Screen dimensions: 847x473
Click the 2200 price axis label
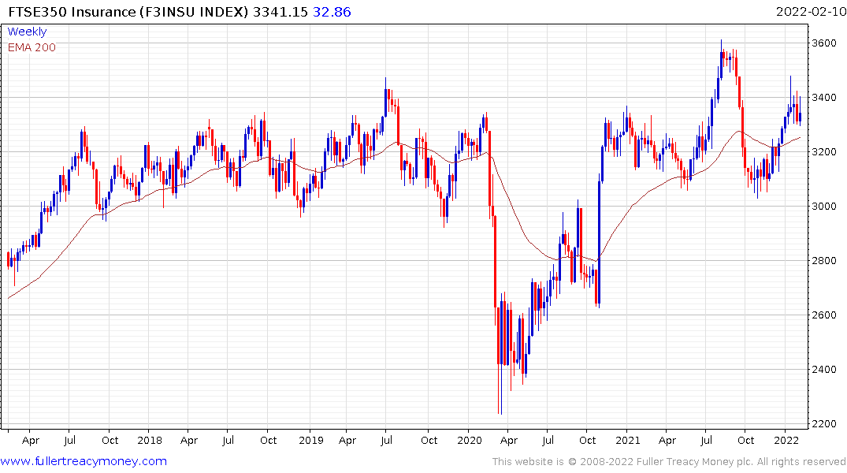point(824,424)
